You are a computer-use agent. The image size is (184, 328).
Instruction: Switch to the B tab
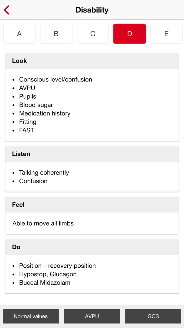click(x=56, y=33)
